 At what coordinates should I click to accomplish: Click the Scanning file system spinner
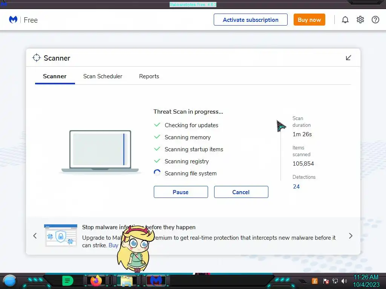coord(157,173)
